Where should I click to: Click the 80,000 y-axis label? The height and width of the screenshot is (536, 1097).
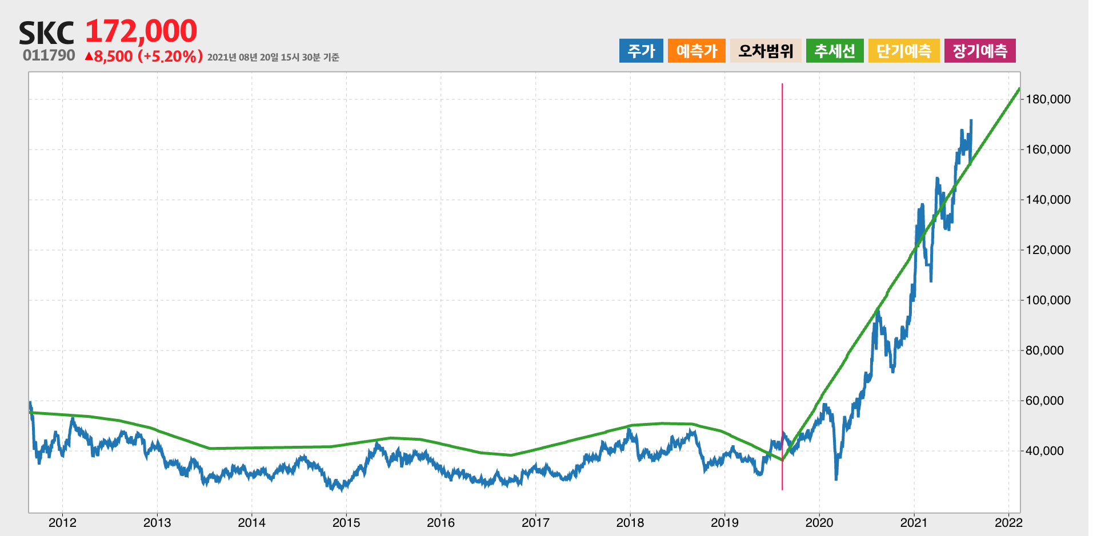click(x=1045, y=350)
